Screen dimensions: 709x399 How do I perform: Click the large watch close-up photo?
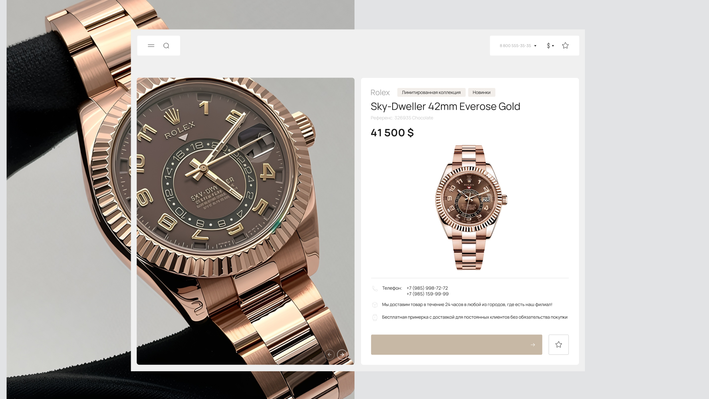point(245,221)
